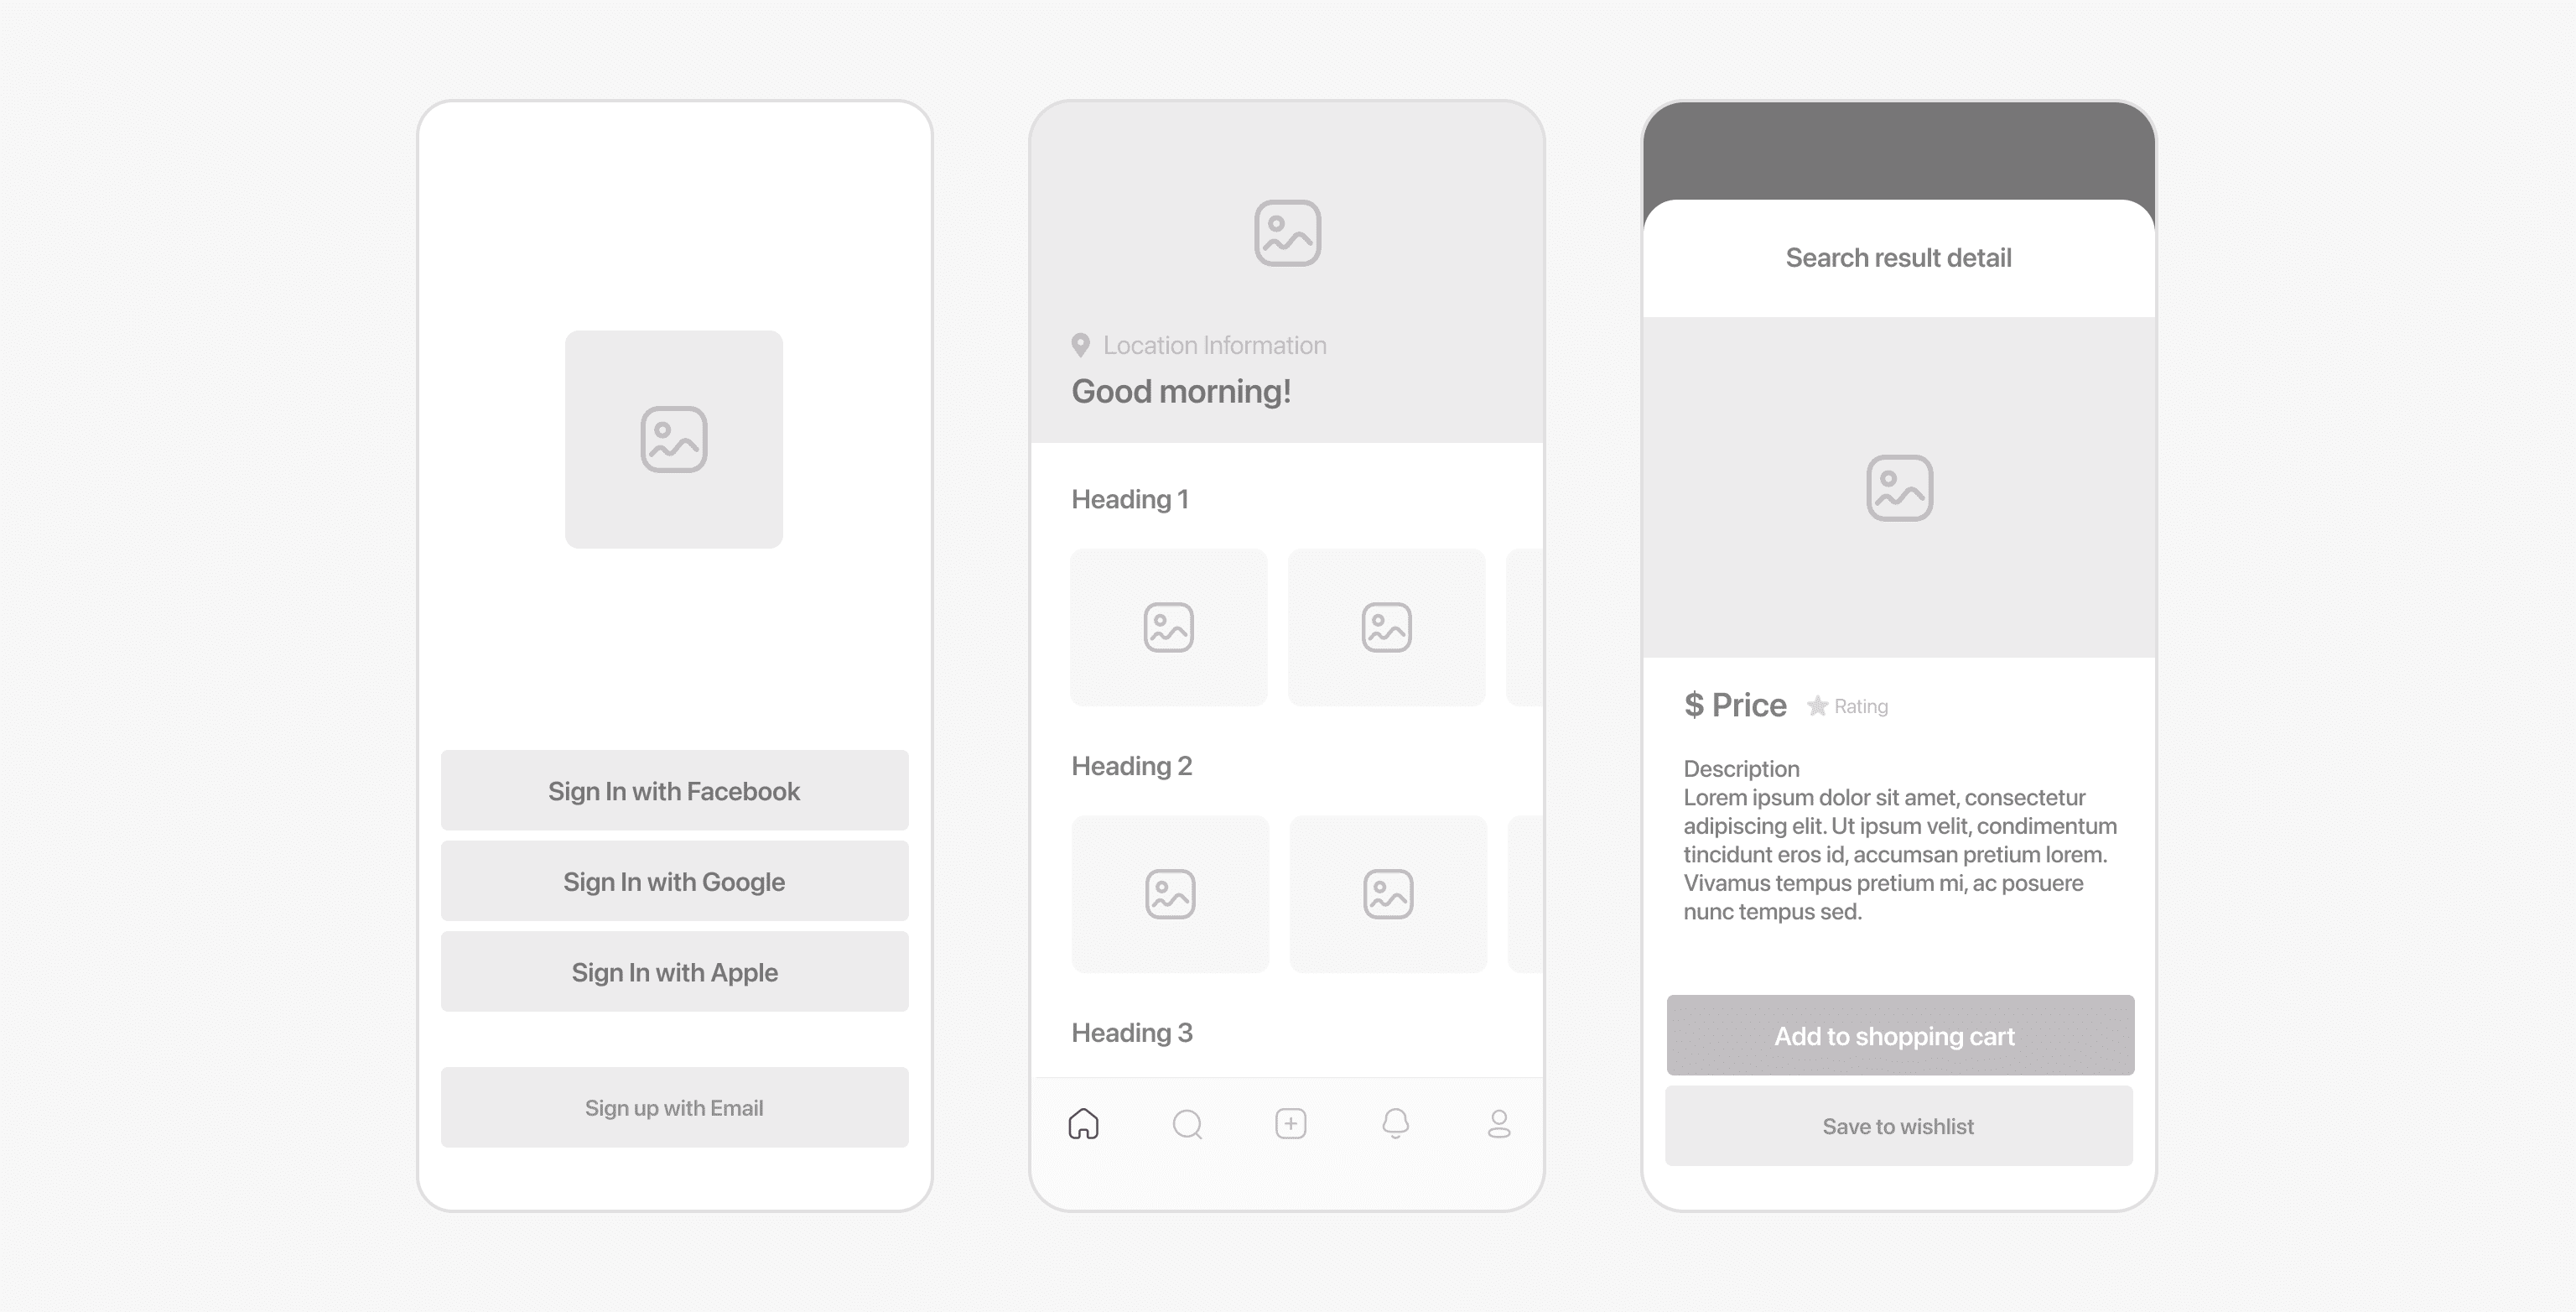Toggle Save to wishlist option
The image size is (2576, 1312).
point(1898,1125)
